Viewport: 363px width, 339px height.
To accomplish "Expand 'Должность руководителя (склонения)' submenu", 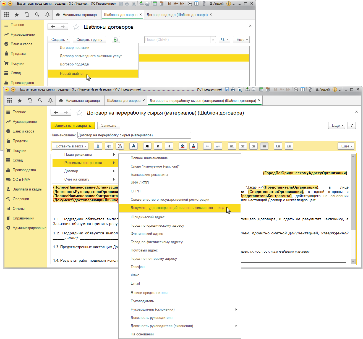I will (x=180, y=326).
